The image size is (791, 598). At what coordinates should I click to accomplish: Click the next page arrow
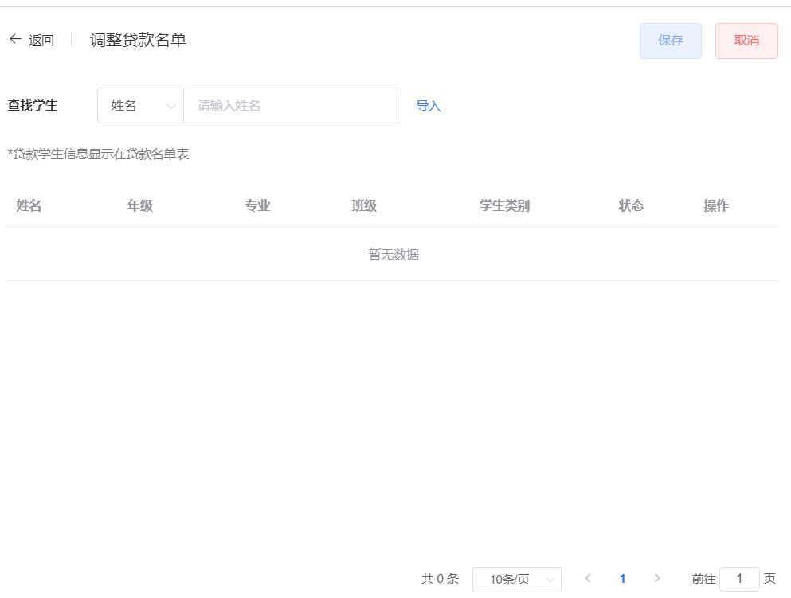[658, 579]
